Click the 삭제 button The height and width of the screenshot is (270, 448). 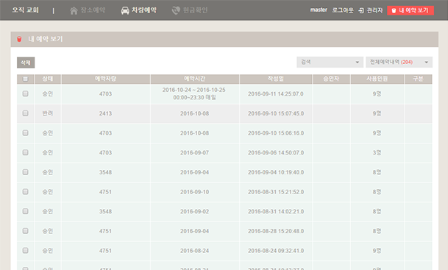(26, 63)
